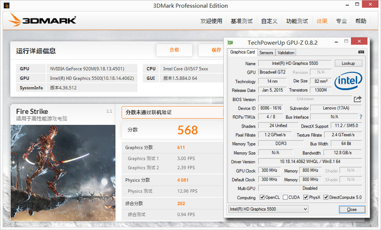Click the BIOS export share arrow icon

[x=358, y=99]
